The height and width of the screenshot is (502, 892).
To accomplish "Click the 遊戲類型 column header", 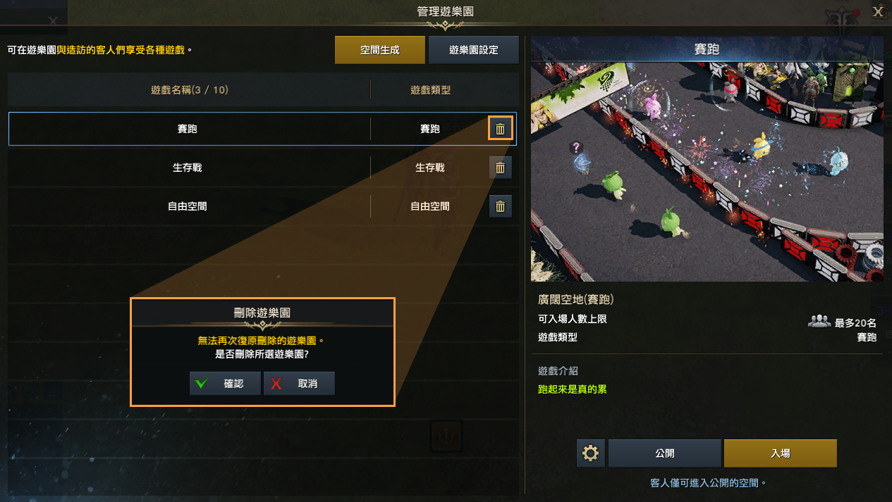I will click(x=430, y=90).
